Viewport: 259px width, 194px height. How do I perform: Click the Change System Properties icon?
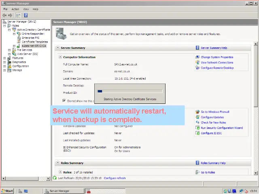197,57
